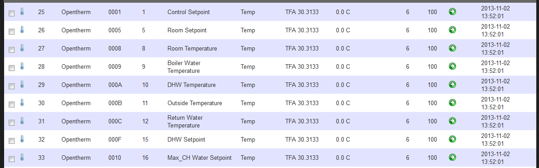Tick checkbox for Control Setpoint device

click(x=12, y=13)
